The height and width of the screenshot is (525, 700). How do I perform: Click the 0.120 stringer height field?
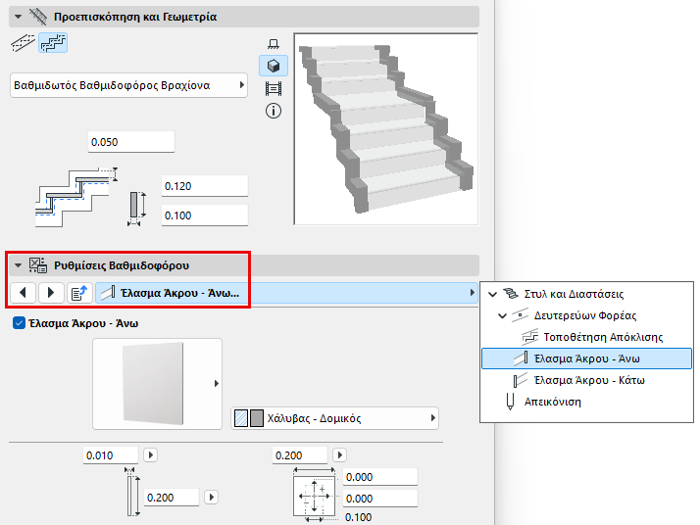coord(205,186)
